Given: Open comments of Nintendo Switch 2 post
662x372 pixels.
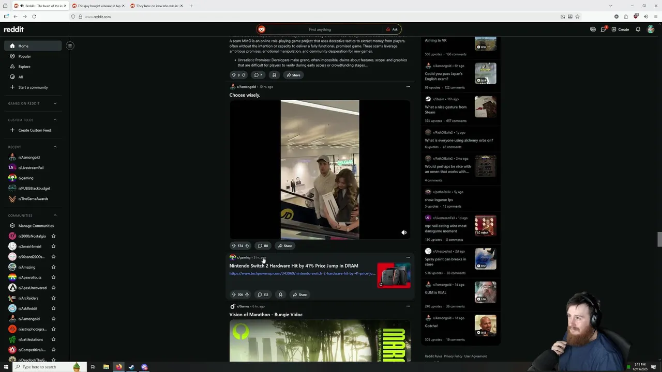Looking at the screenshot, I should click(263, 295).
